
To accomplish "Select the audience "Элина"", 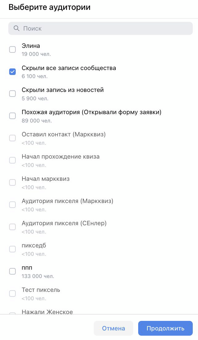I will 12,49.
